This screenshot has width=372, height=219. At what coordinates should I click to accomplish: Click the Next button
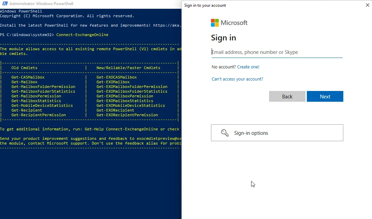tap(325, 96)
